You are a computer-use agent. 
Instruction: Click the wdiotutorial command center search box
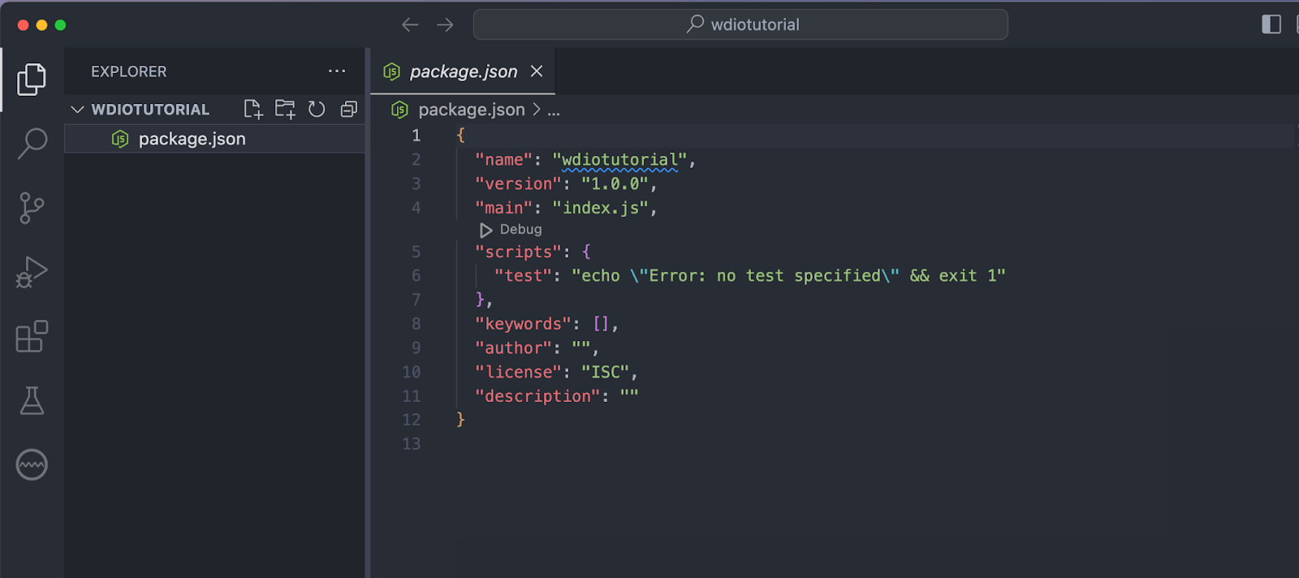[x=740, y=24]
